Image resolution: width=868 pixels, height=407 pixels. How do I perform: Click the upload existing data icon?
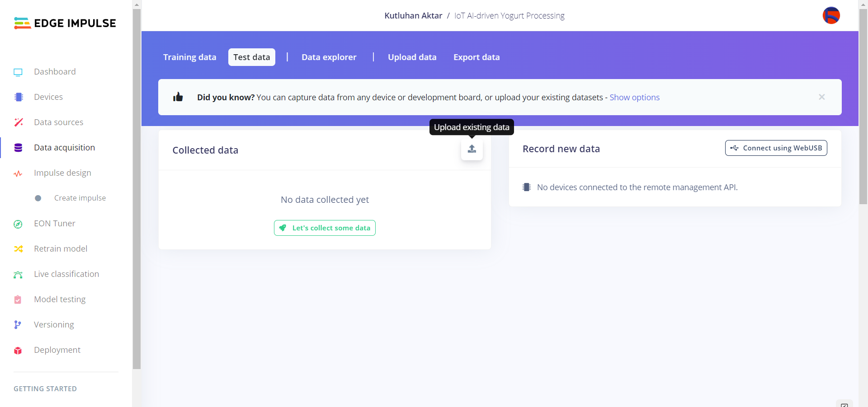click(x=472, y=149)
